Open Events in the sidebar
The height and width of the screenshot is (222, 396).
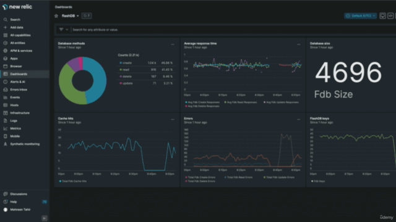coord(15,97)
